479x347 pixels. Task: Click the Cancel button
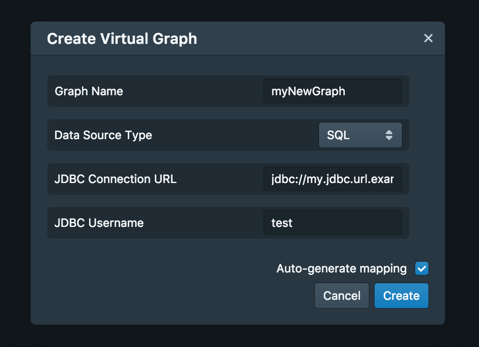(x=341, y=296)
